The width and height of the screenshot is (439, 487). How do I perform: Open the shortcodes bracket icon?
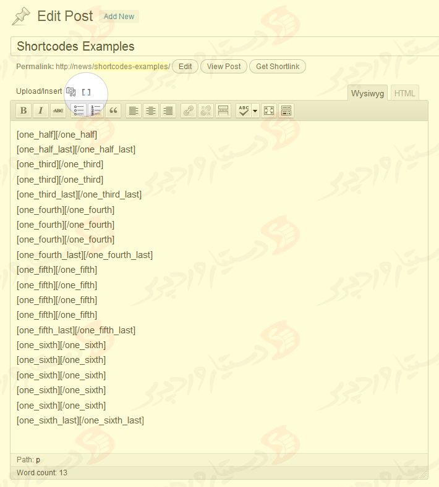86,92
